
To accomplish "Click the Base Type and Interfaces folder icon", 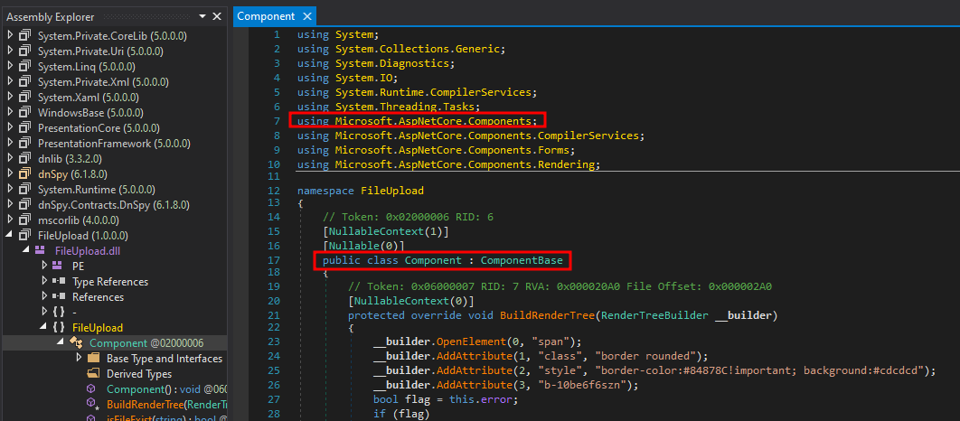I will pyautogui.click(x=92, y=359).
